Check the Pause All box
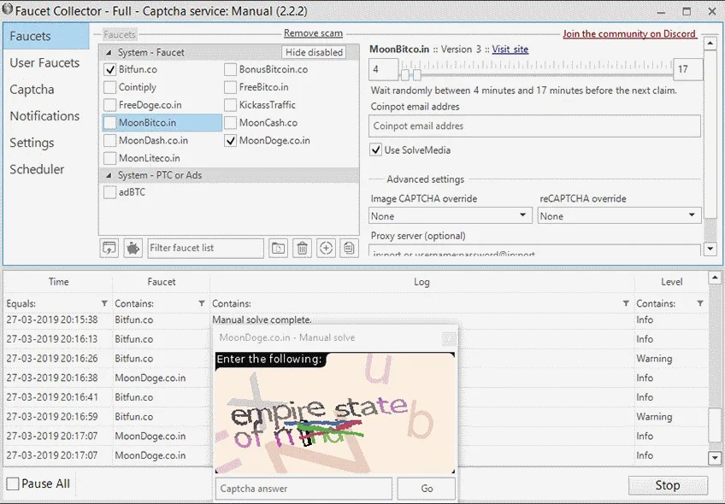Viewport: 725px width, 504px height. [x=13, y=483]
